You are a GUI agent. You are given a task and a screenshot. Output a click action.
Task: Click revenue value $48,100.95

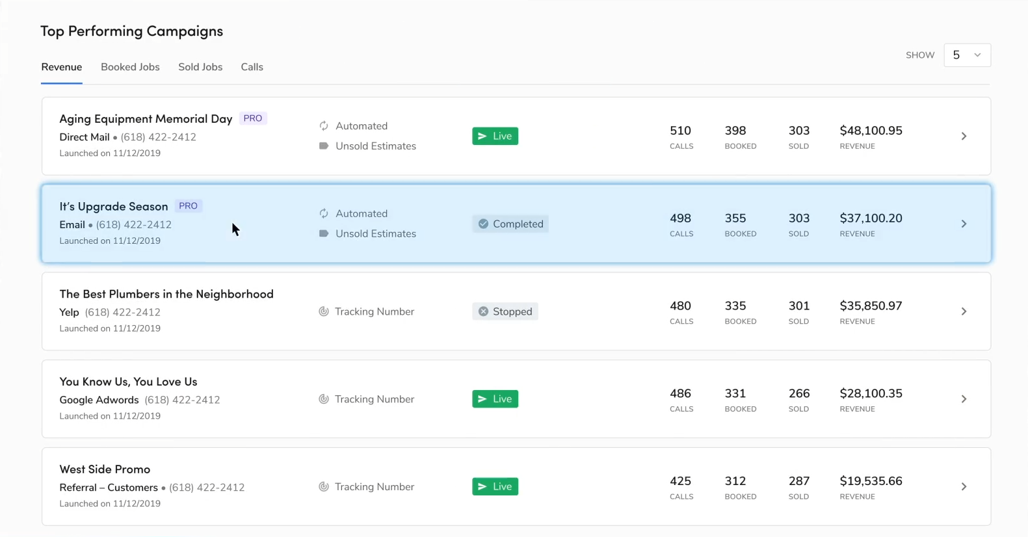pos(871,131)
